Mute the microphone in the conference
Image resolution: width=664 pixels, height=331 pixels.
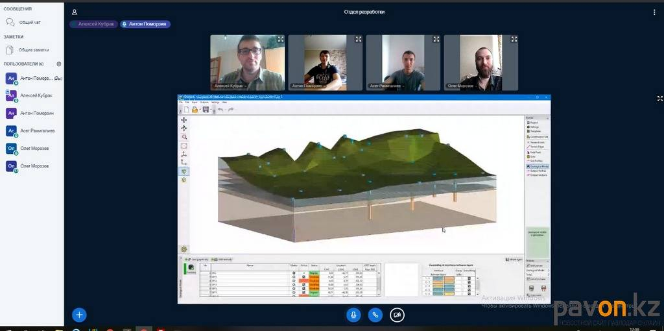tap(353, 315)
